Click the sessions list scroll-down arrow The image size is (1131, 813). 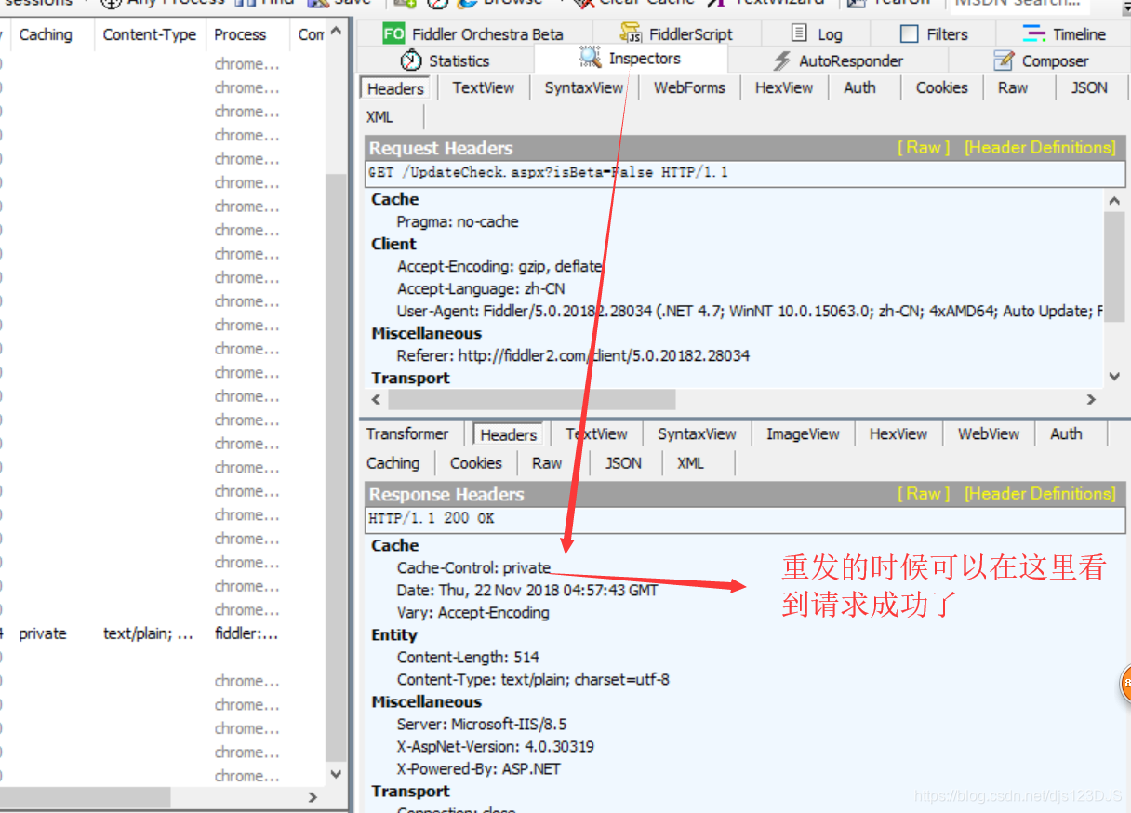click(337, 774)
